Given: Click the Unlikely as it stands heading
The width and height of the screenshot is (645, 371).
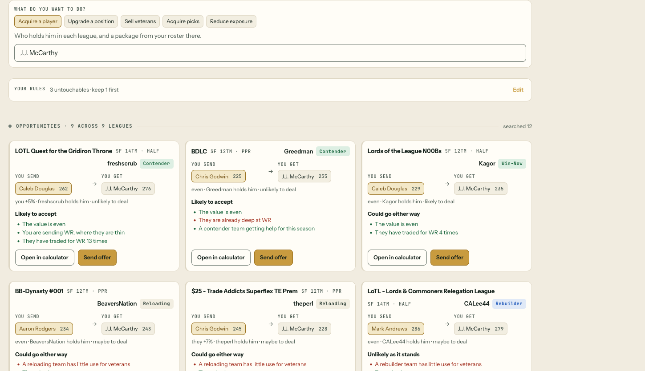Looking at the screenshot, I should click(x=393, y=355).
